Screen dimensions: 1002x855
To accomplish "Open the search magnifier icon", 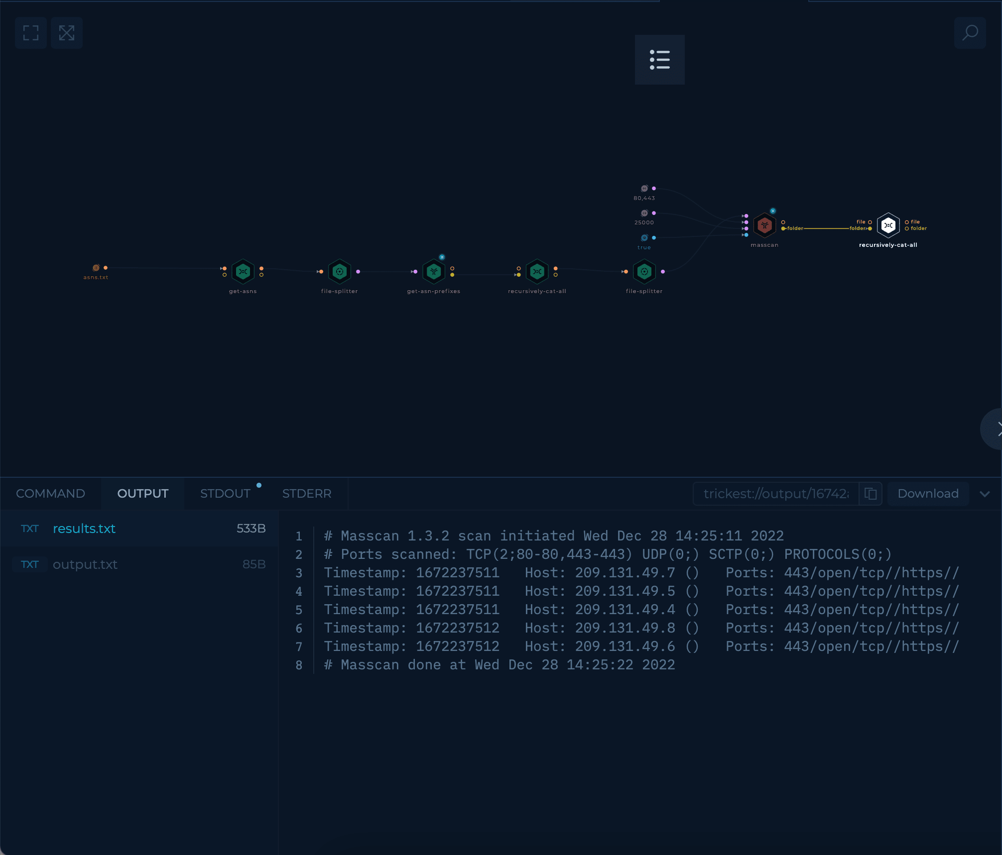I will (x=970, y=33).
